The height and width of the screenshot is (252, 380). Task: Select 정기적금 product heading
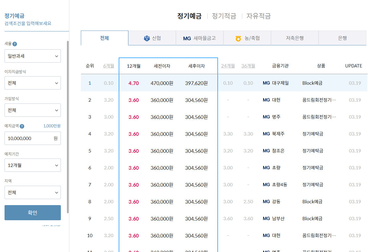pyautogui.click(x=224, y=16)
